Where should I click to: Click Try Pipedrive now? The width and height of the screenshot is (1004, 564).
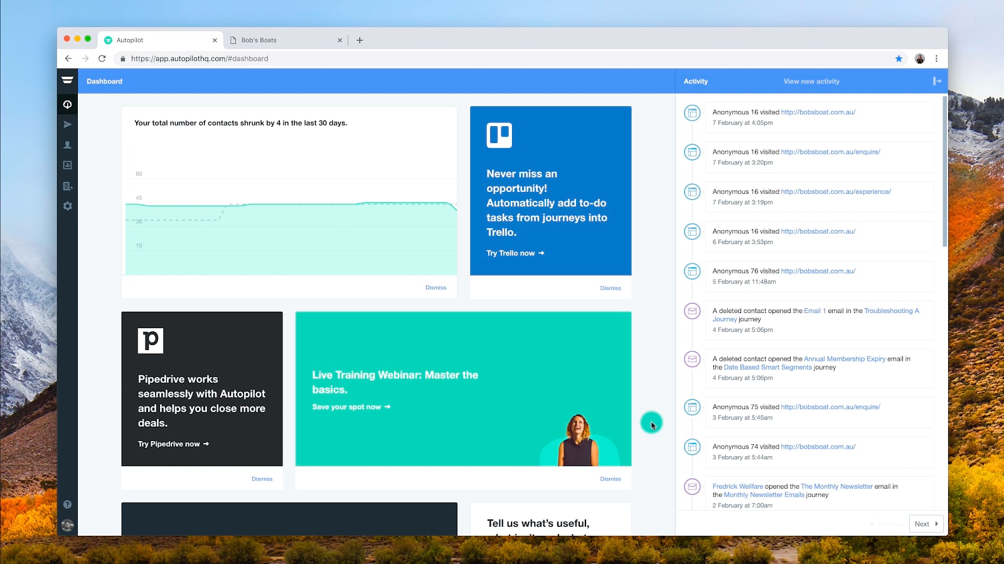[x=173, y=444]
